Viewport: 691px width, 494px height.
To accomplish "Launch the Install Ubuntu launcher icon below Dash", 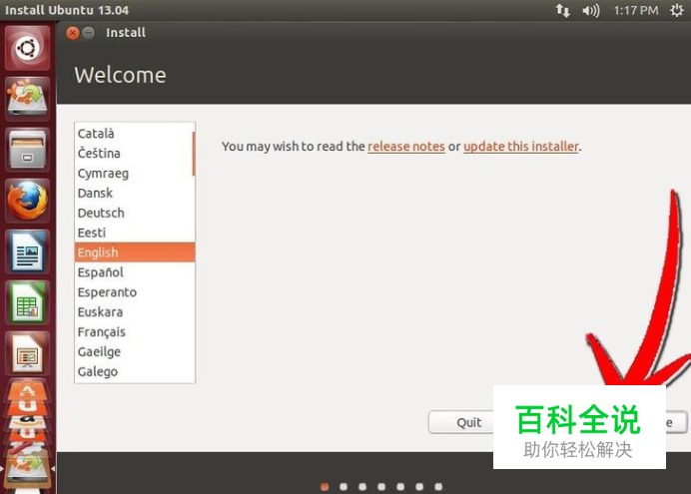I will [x=27, y=99].
